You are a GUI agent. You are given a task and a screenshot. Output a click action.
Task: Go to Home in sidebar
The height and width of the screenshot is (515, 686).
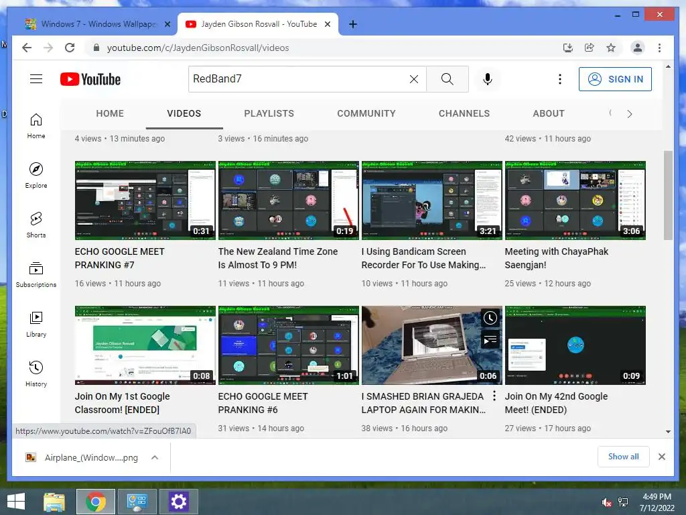[x=36, y=126]
